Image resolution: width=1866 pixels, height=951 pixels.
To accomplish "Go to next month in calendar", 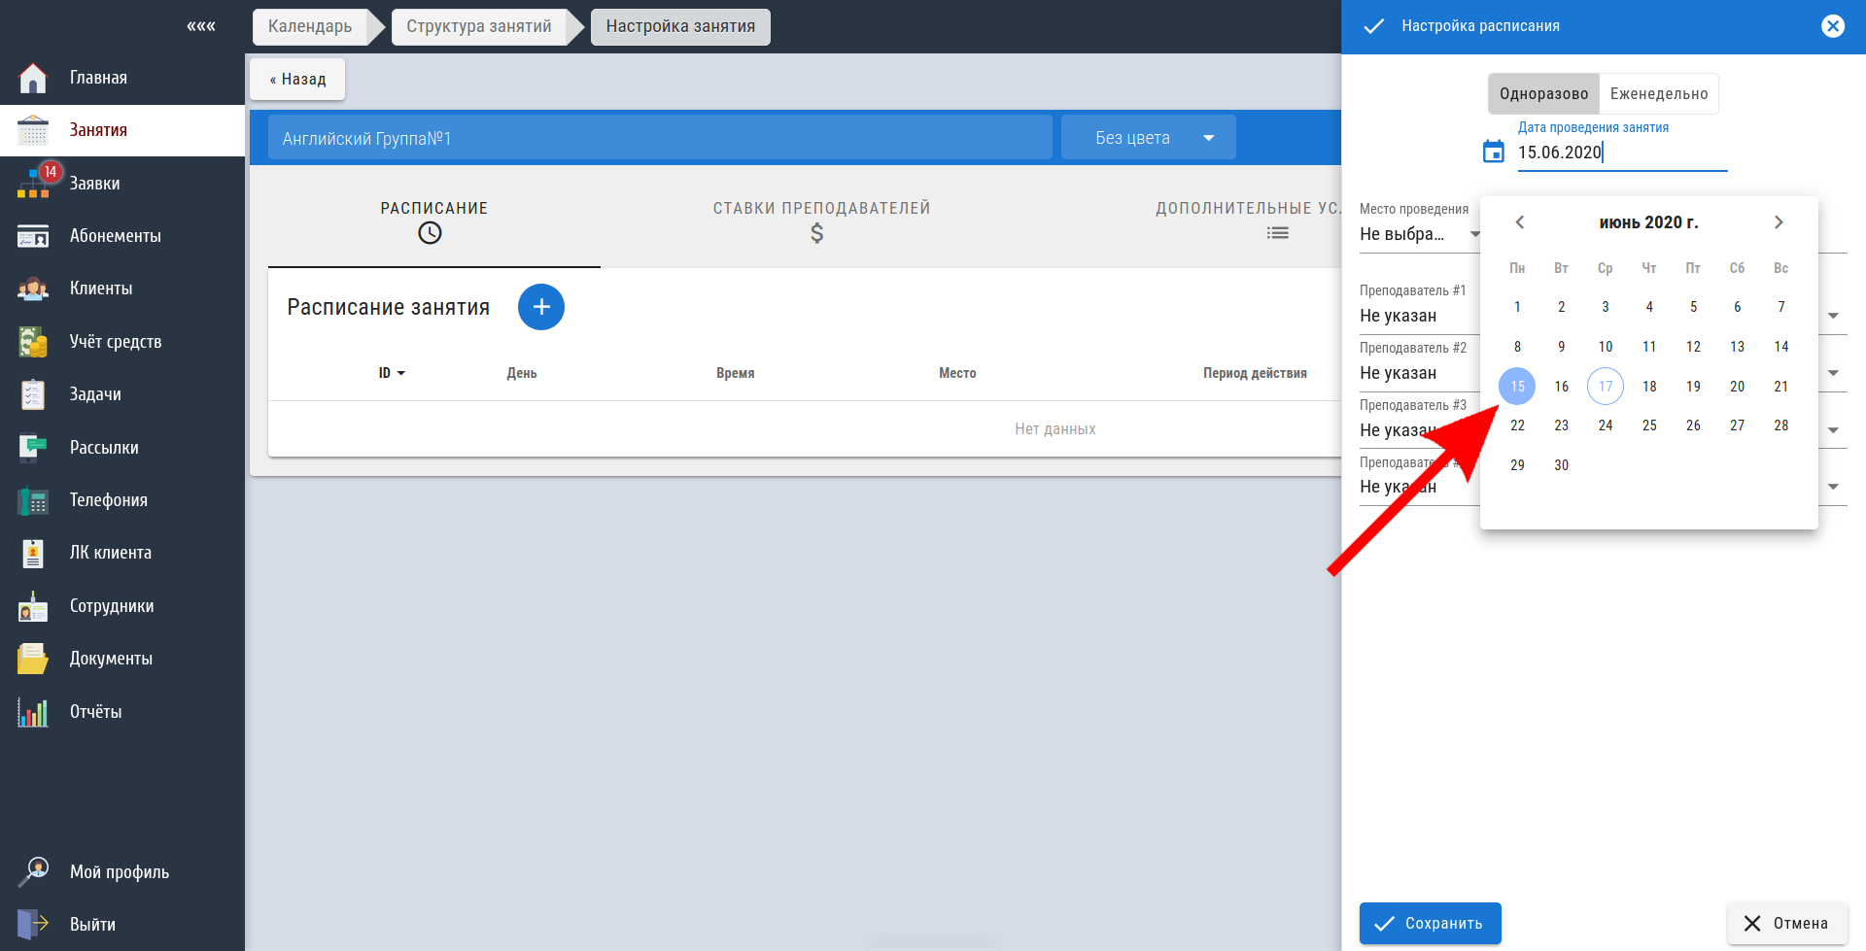I will tap(1779, 222).
